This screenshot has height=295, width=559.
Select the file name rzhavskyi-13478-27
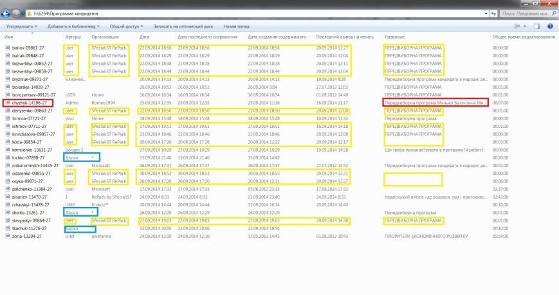pos(32,204)
